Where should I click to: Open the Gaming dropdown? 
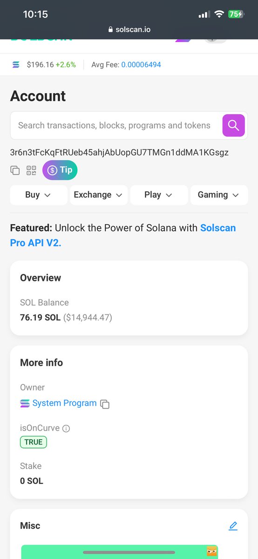(x=219, y=195)
